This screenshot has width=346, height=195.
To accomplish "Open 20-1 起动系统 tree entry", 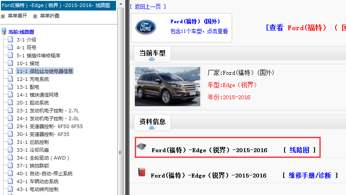I will 33,103.
